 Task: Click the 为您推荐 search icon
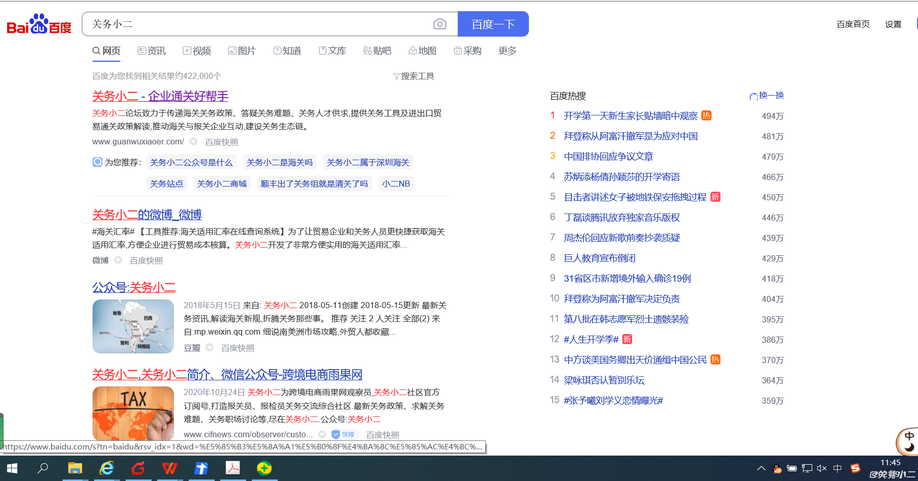[x=97, y=162]
